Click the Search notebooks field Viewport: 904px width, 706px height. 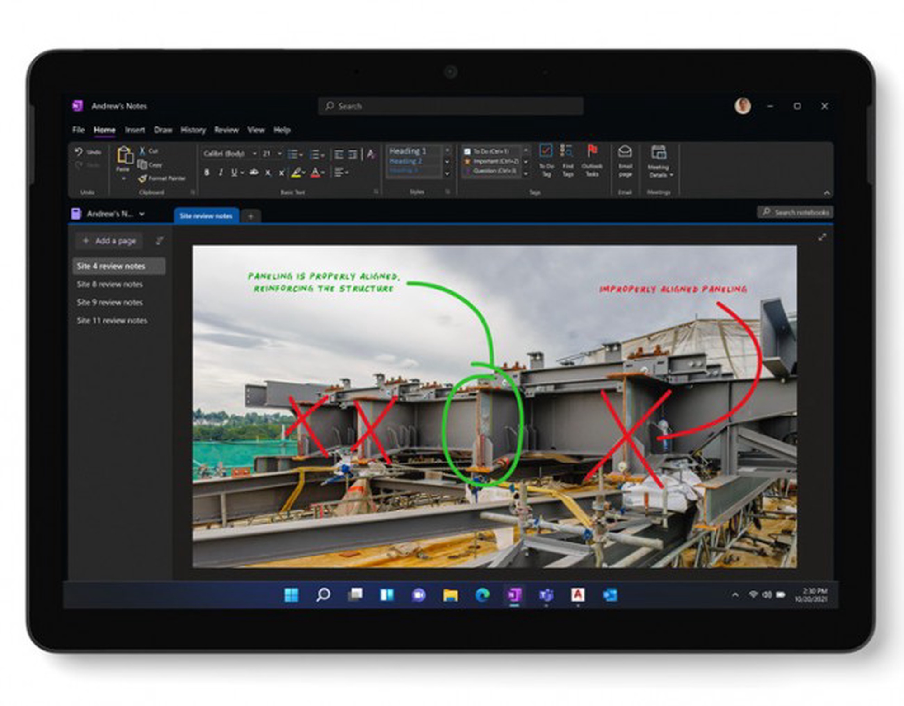pyautogui.click(x=796, y=212)
